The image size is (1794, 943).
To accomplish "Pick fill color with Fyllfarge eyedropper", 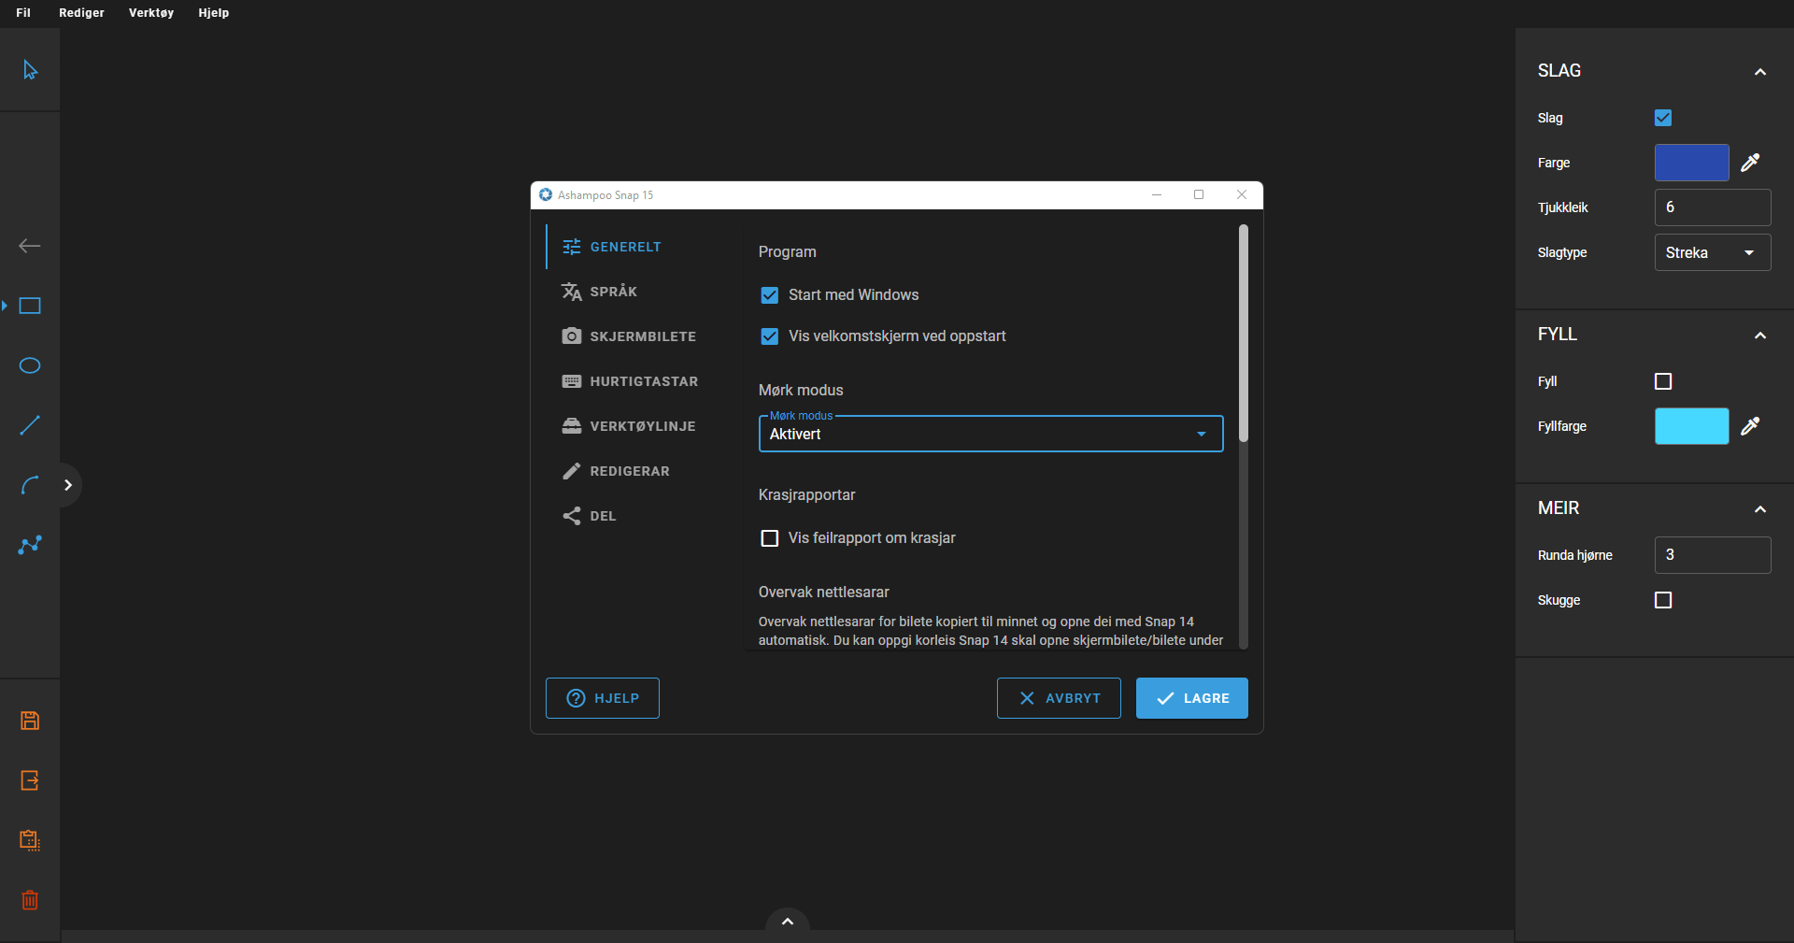I will [x=1750, y=426].
